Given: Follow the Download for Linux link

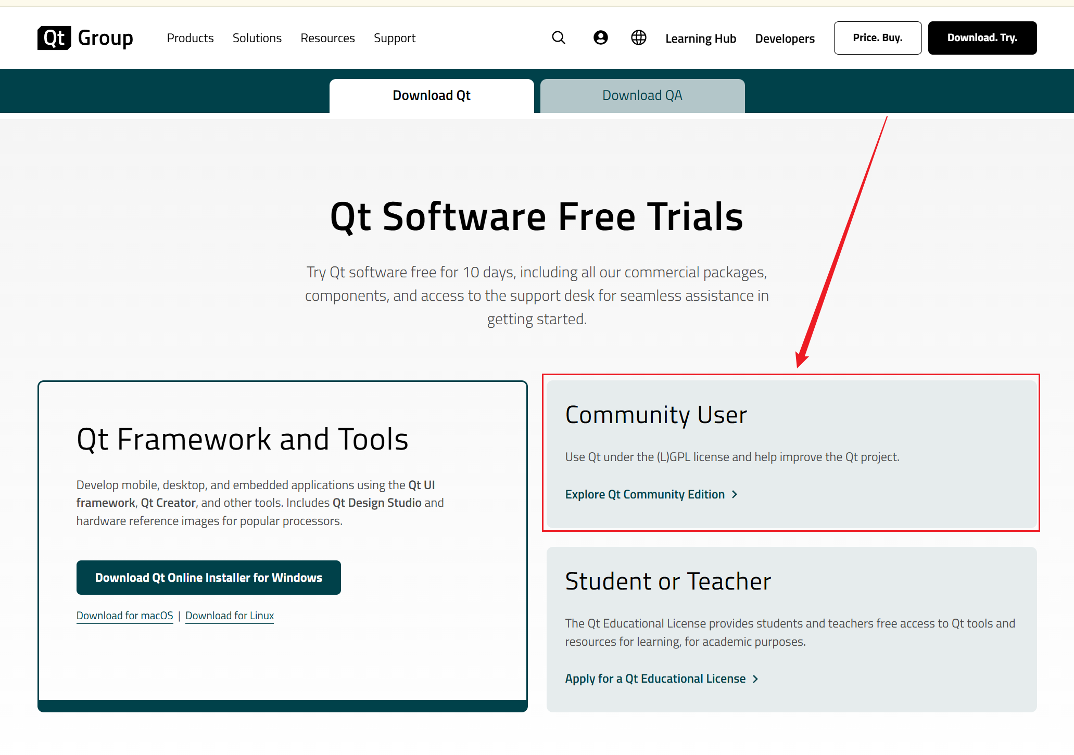Looking at the screenshot, I should [x=230, y=616].
